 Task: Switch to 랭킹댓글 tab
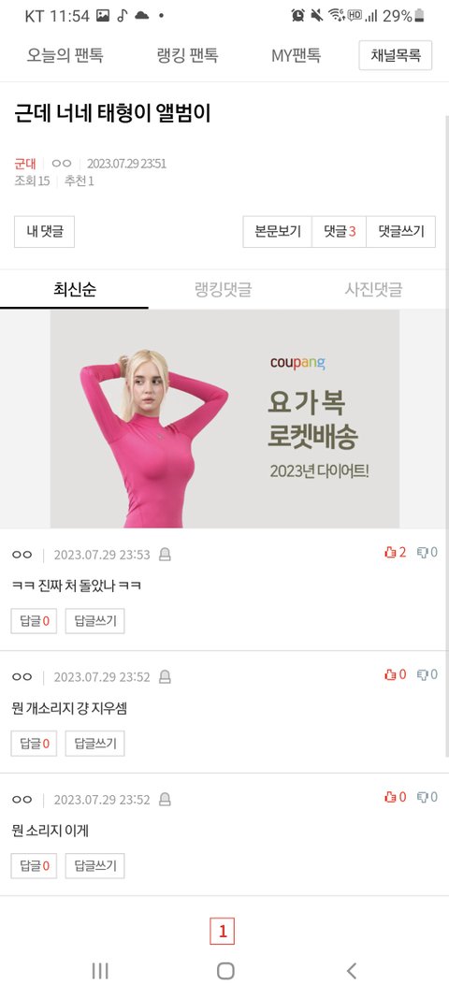click(x=223, y=290)
